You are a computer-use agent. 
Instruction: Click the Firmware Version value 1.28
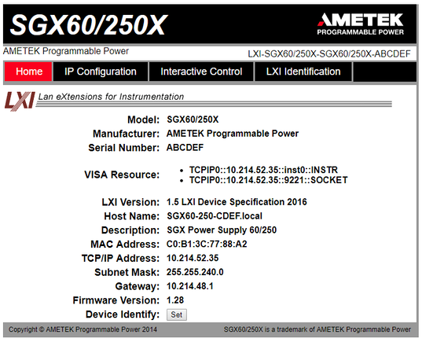175,300
